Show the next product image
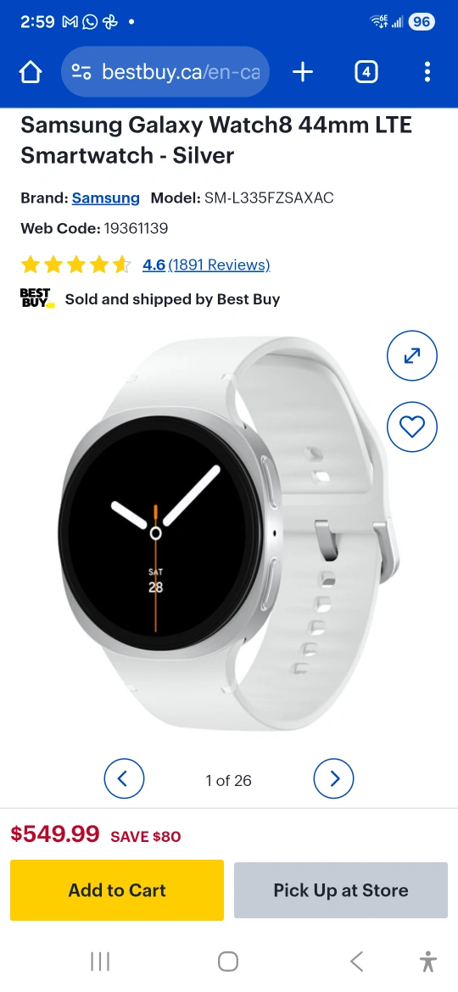Viewport: 458px width, 992px height. 334,778
